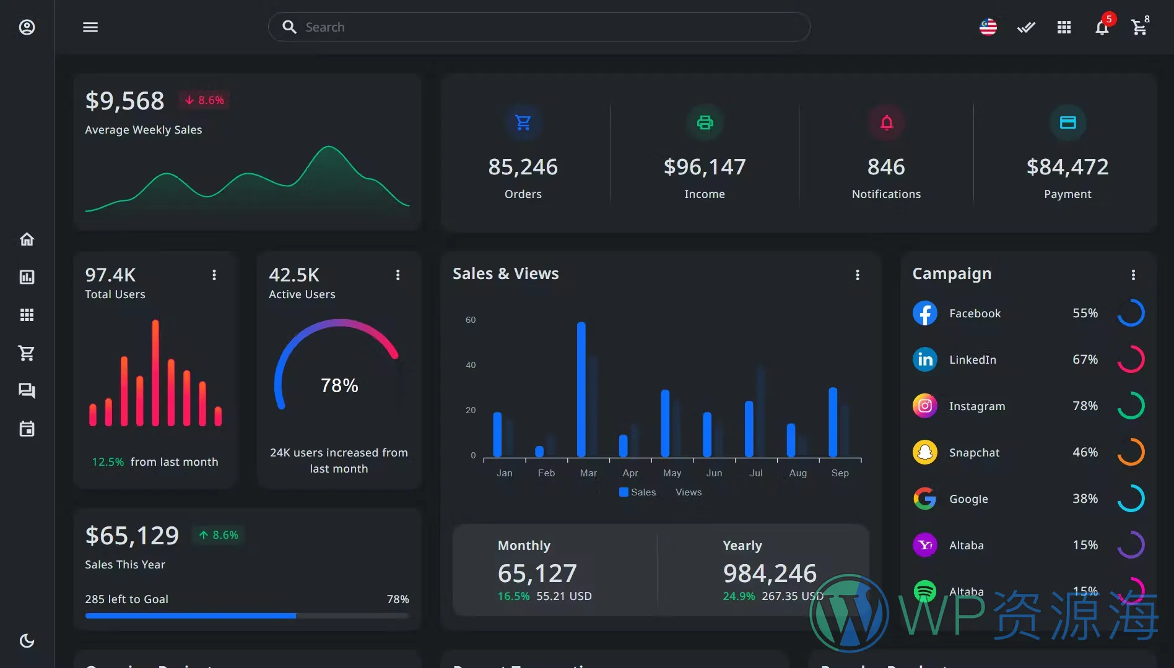Open the sidebar apps grid icon
The height and width of the screenshot is (668, 1174).
(27, 315)
